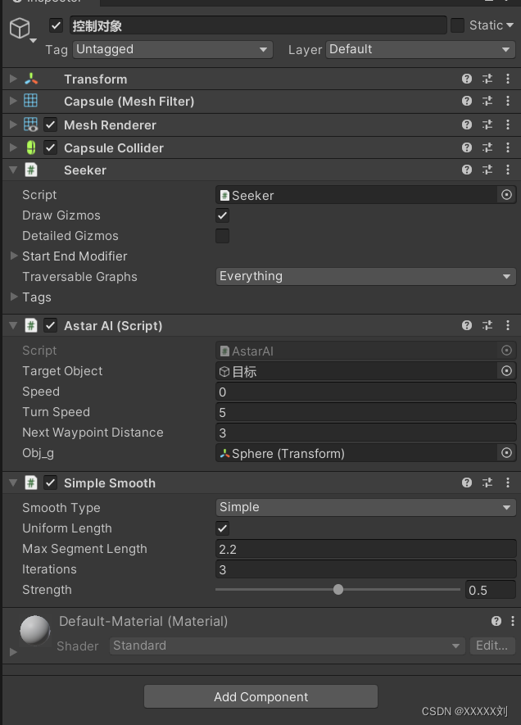Click the Speed input field
Screen dimensions: 521x725
point(365,392)
